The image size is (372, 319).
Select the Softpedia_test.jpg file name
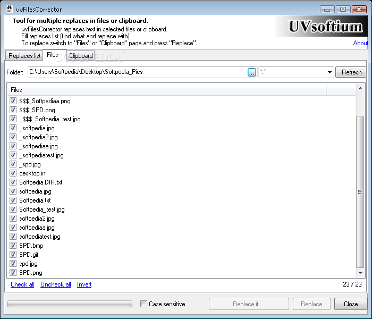pyautogui.click(x=42, y=209)
